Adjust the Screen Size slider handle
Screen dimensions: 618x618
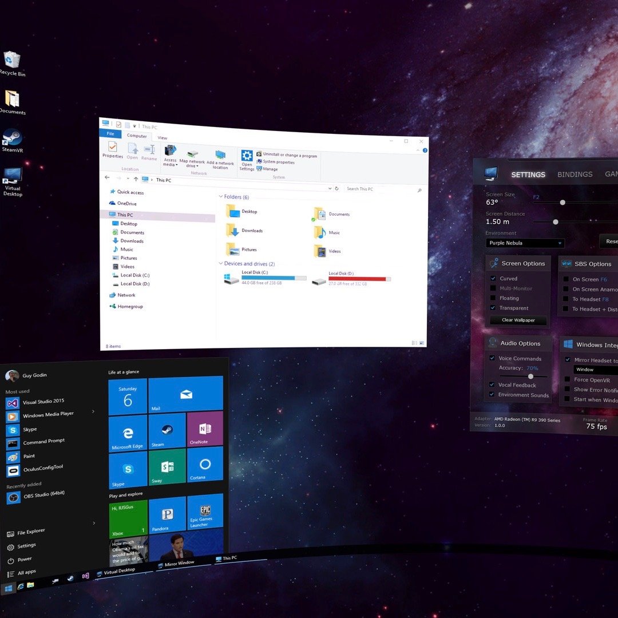point(562,202)
